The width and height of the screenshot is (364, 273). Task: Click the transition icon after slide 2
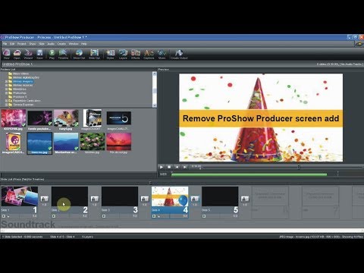tap(95, 199)
